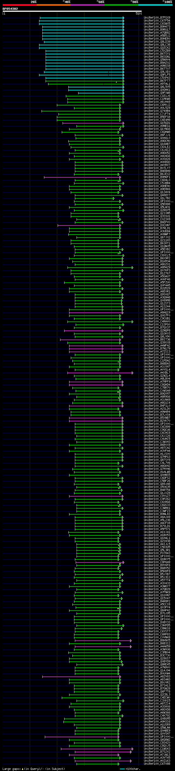Click UniRef100_C4K792 label

[157, 715]
